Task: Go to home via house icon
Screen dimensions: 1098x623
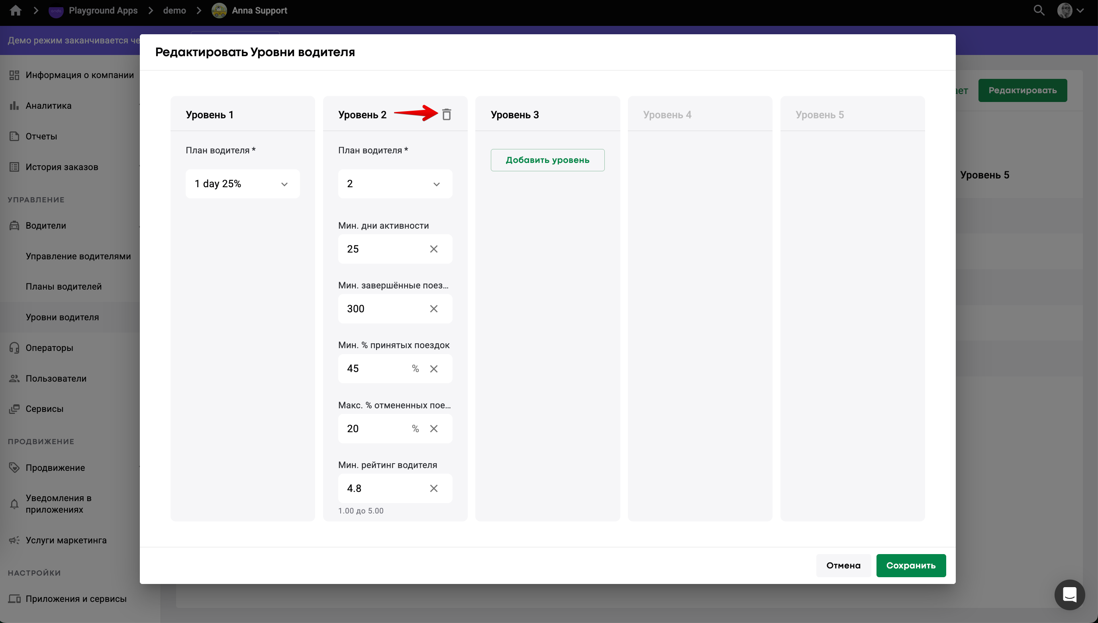Action: [16, 10]
